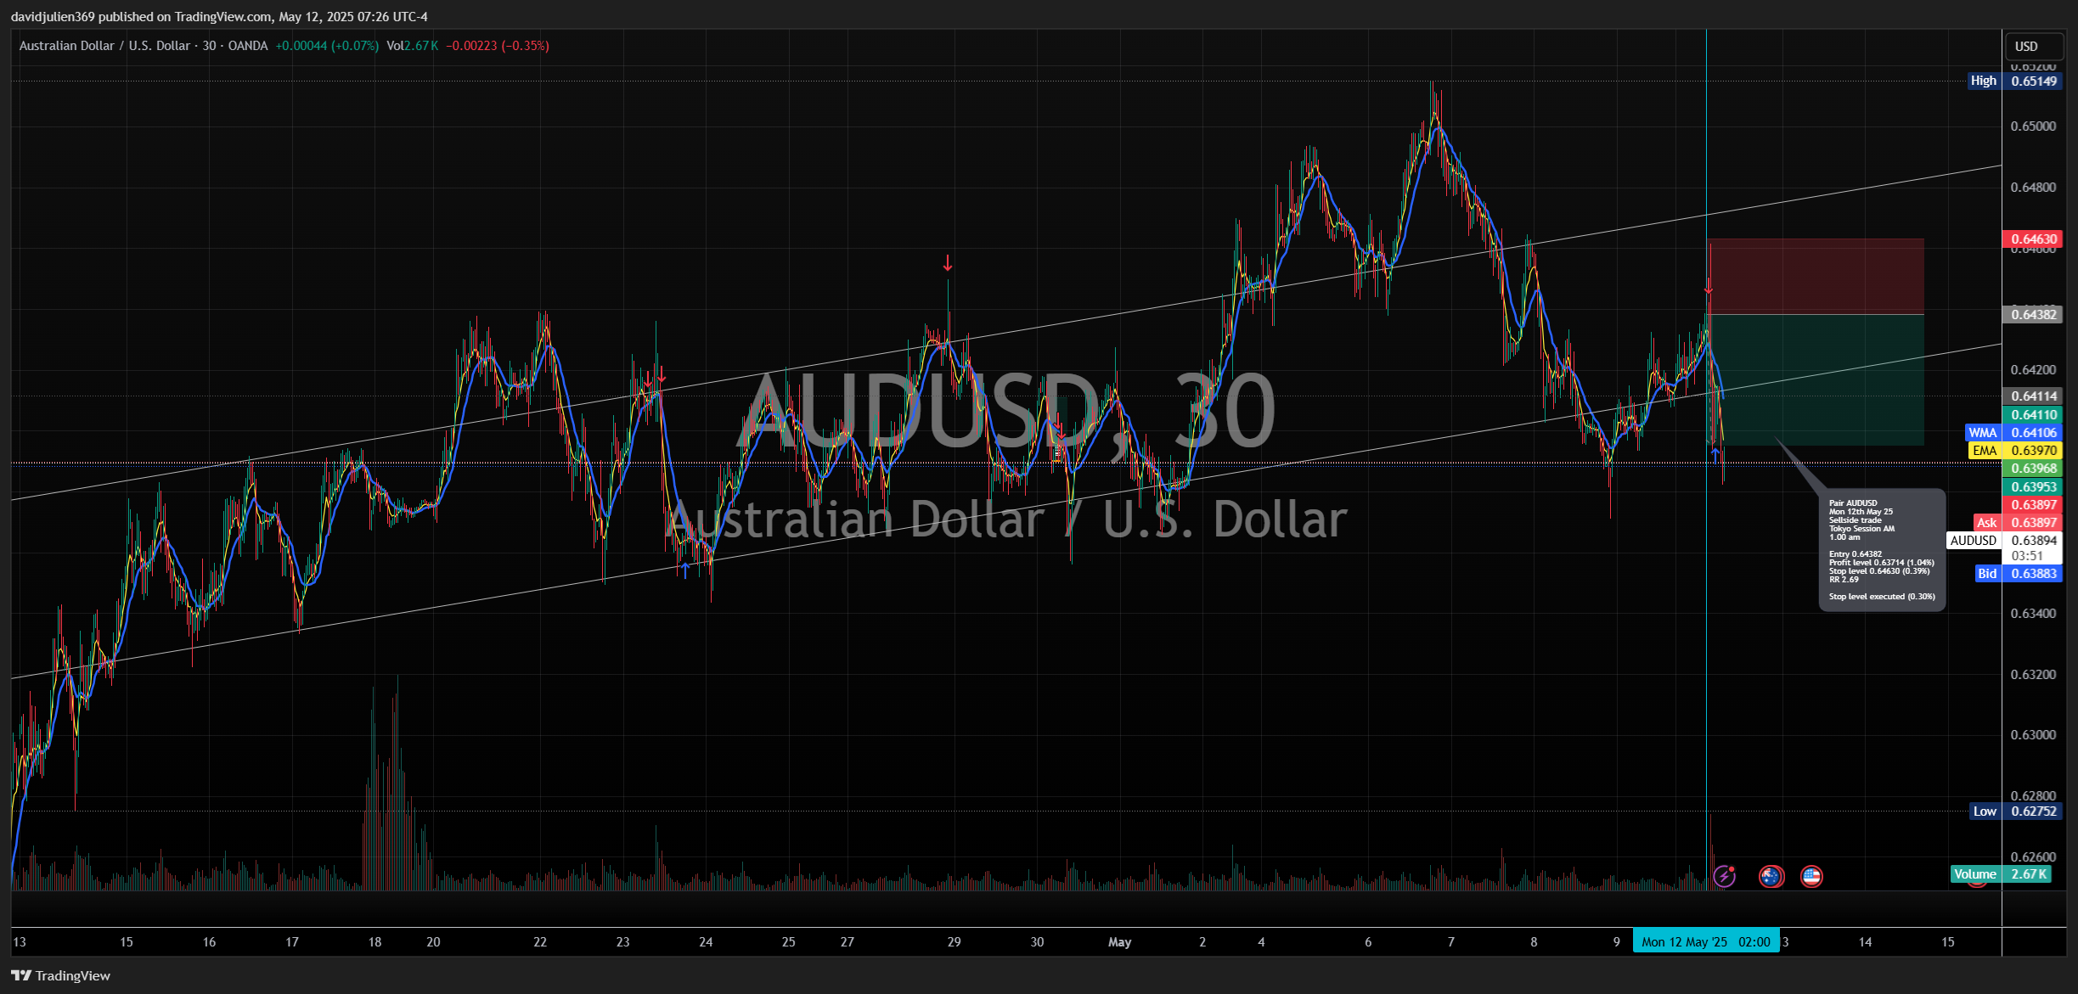The height and width of the screenshot is (994, 2078).
Task: Click the Low 0.62752 price label
Action: (2015, 811)
